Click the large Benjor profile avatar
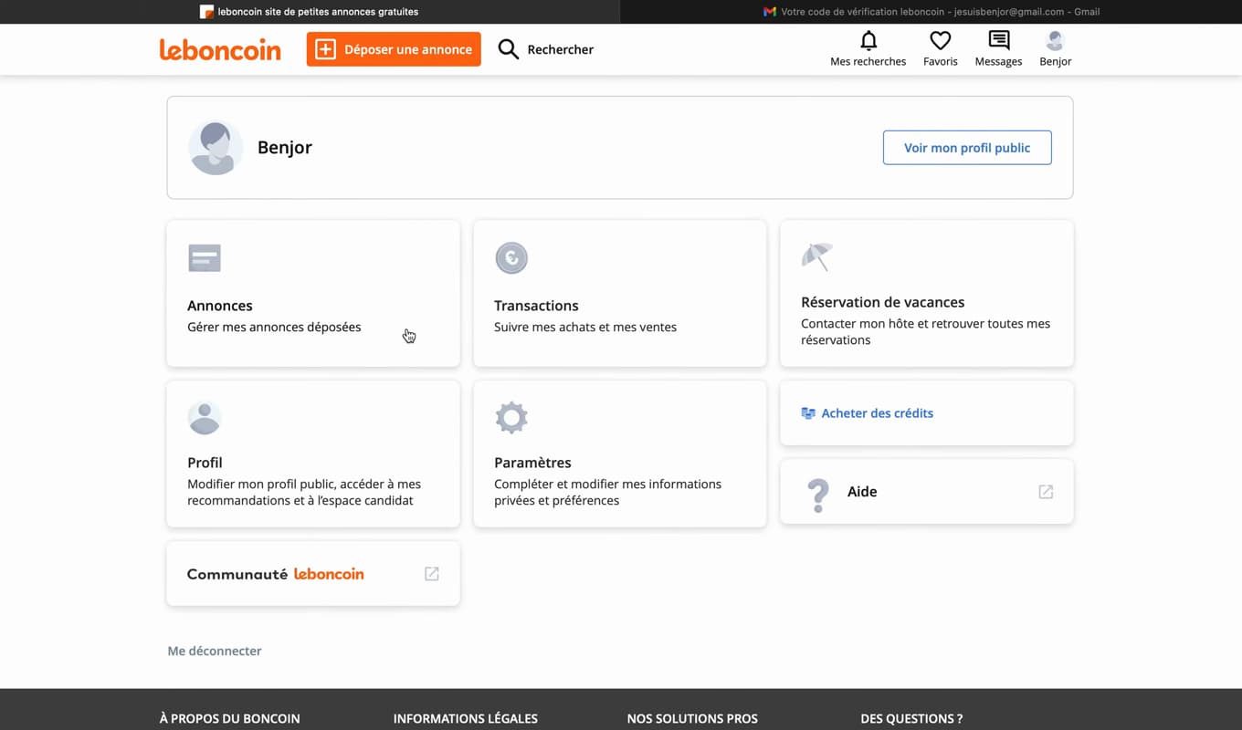 pos(216,147)
